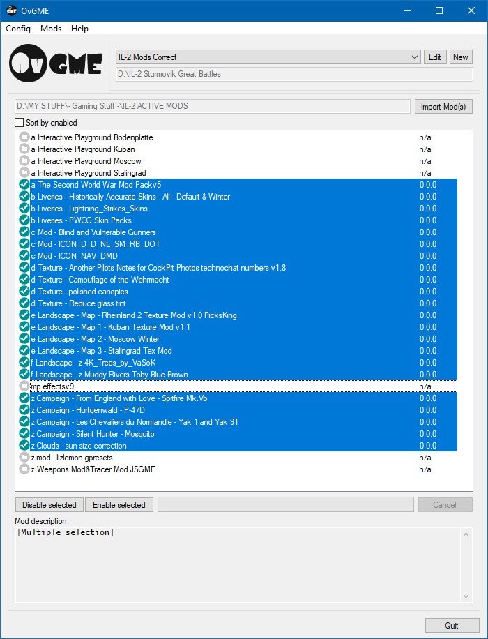Open the Help menu
Image resolution: width=488 pixels, height=639 pixels.
pos(79,29)
